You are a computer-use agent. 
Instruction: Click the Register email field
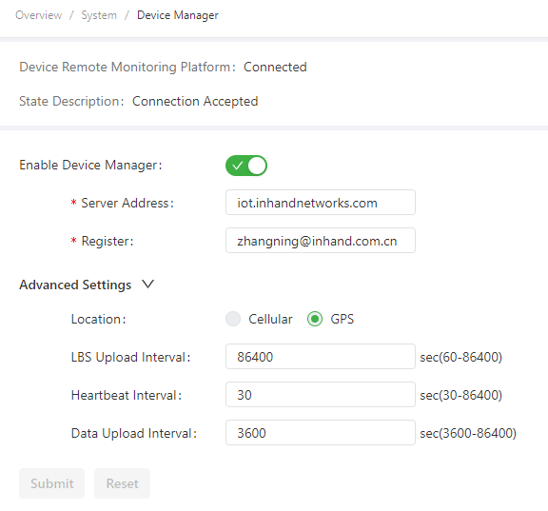321,241
